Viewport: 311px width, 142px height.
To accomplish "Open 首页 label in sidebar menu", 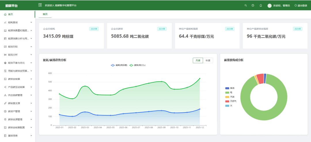I will (x=11, y=14).
